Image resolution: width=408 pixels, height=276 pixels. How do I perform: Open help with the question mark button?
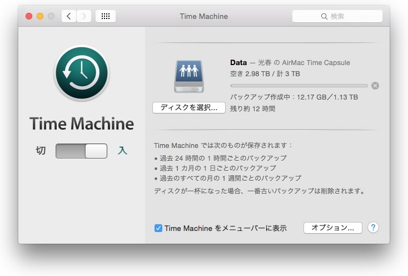(x=373, y=228)
